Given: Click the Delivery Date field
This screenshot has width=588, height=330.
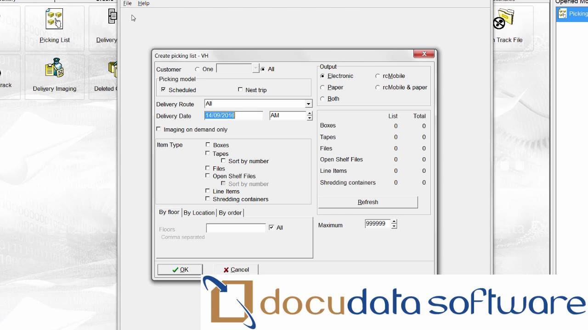Looking at the screenshot, I should click(x=233, y=115).
